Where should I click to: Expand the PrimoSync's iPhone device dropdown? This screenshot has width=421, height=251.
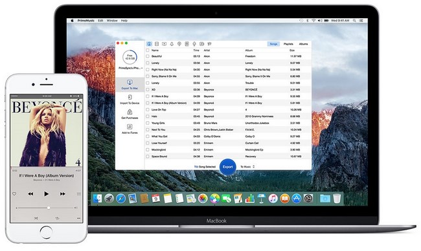click(x=130, y=68)
